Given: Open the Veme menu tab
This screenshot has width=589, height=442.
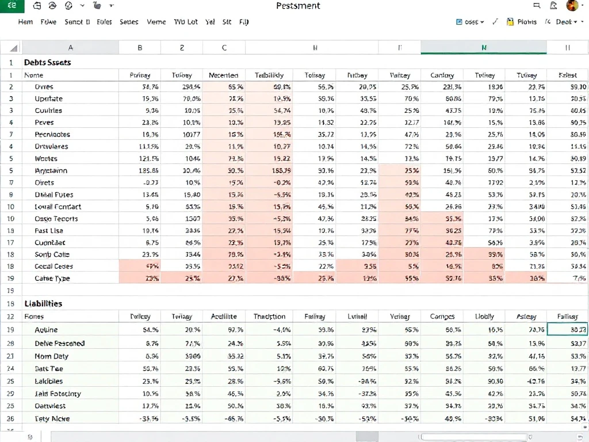Looking at the screenshot, I should tap(156, 22).
